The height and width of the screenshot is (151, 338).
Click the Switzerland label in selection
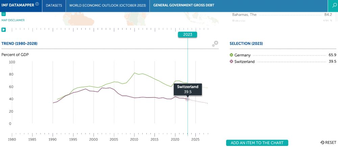tap(245, 62)
